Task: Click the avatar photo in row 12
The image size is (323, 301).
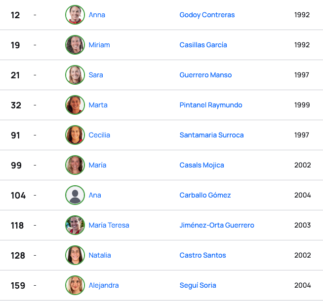Action: (75, 15)
